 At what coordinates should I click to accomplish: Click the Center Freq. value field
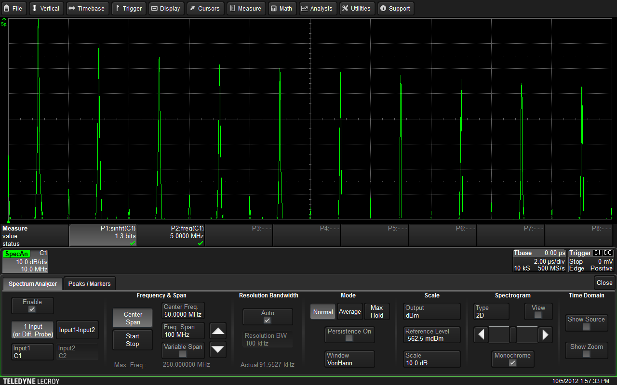pyautogui.click(x=183, y=311)
